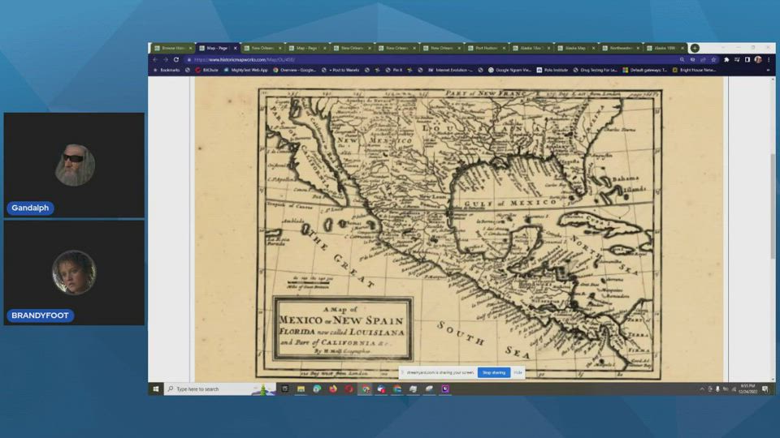780x438 pixels.
Task: Open the BitChute bookmark
Action: (x=209, y=70)
